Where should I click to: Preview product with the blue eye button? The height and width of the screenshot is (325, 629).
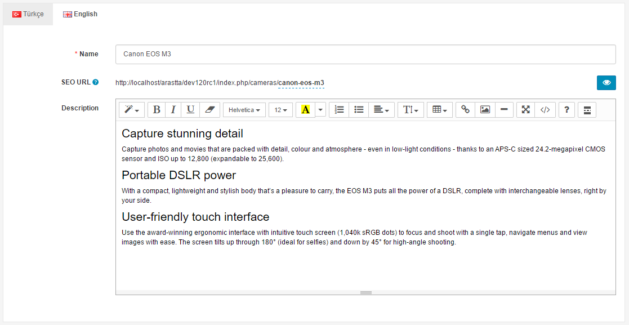tap(606, 83)
